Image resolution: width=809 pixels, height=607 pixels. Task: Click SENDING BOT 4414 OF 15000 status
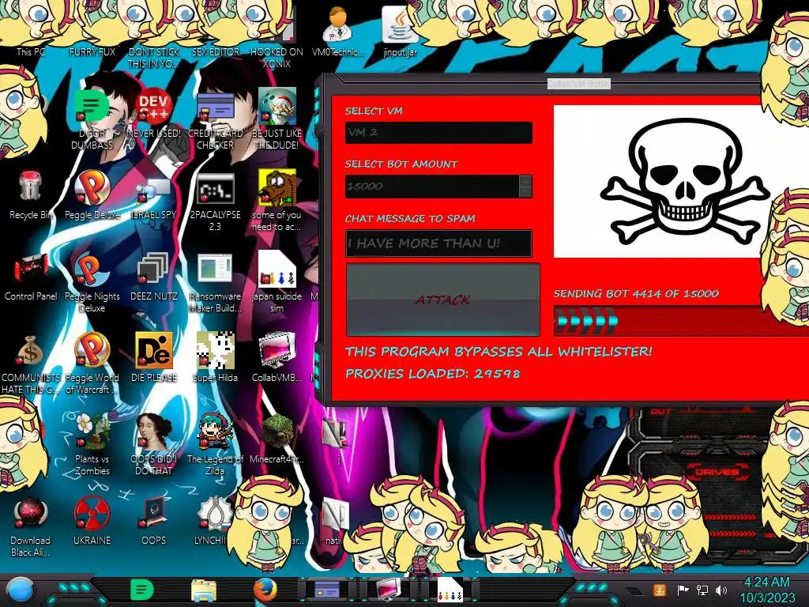pyautogui.click(x=636, y=294)
